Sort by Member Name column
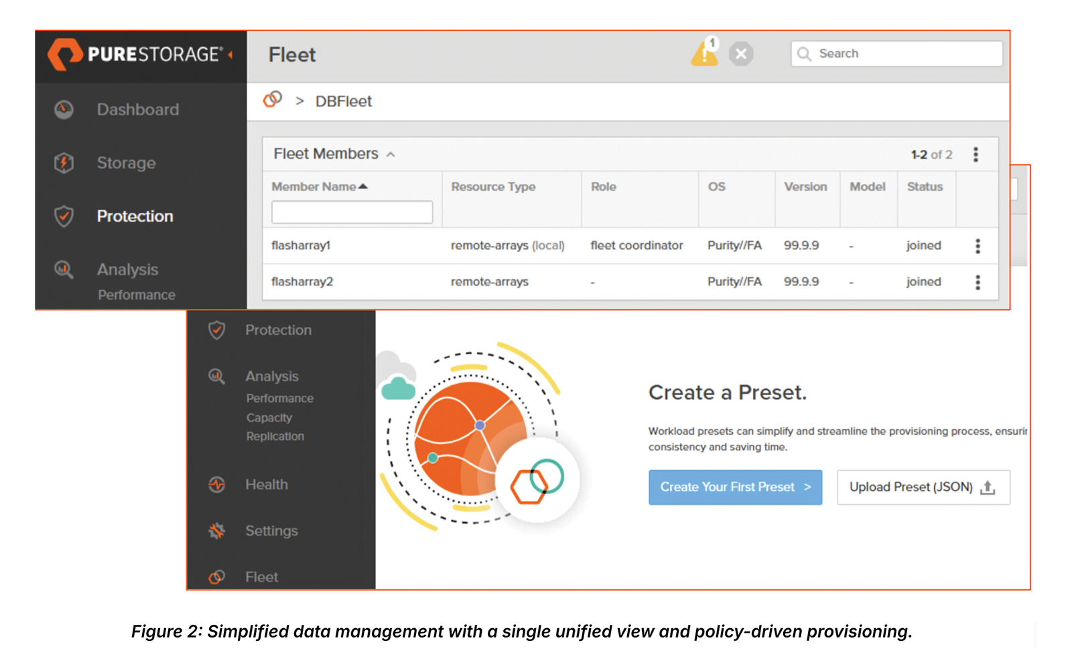Screen dimensions: 1072x657 320,187
